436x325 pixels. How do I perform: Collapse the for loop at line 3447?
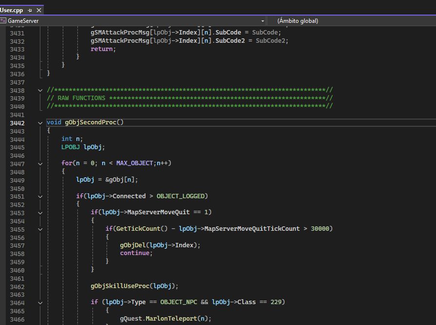[40, 164]
